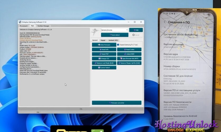The image size is (221, 132).
Task: Switch to the Main tab
Action: 33,26
